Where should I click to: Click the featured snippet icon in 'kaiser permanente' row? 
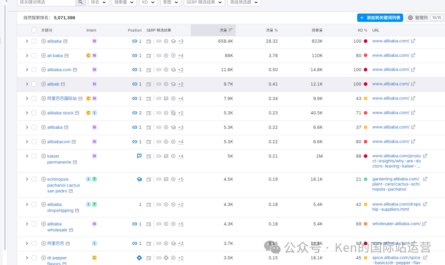(139, 156)
